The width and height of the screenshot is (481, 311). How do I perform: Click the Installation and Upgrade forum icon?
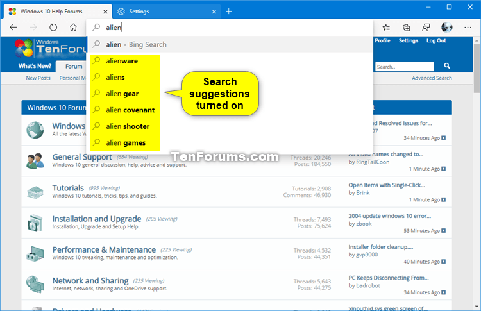coord(35,223)
